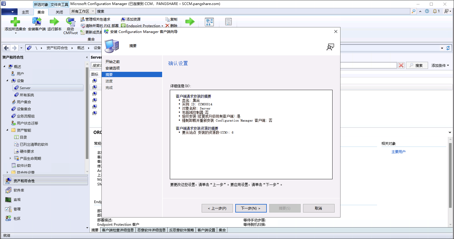The width and height of the screenshot is (454, 239).
Task: Click the back navigation arrow
Action: (x=6, y=48)
